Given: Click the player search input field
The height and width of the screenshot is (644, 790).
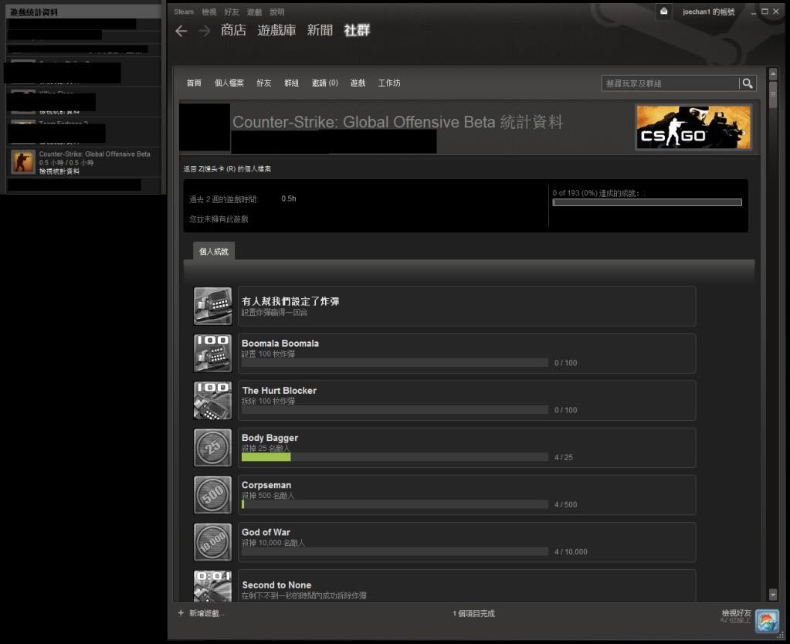Looking at the screenshot, I should (670, 83).
